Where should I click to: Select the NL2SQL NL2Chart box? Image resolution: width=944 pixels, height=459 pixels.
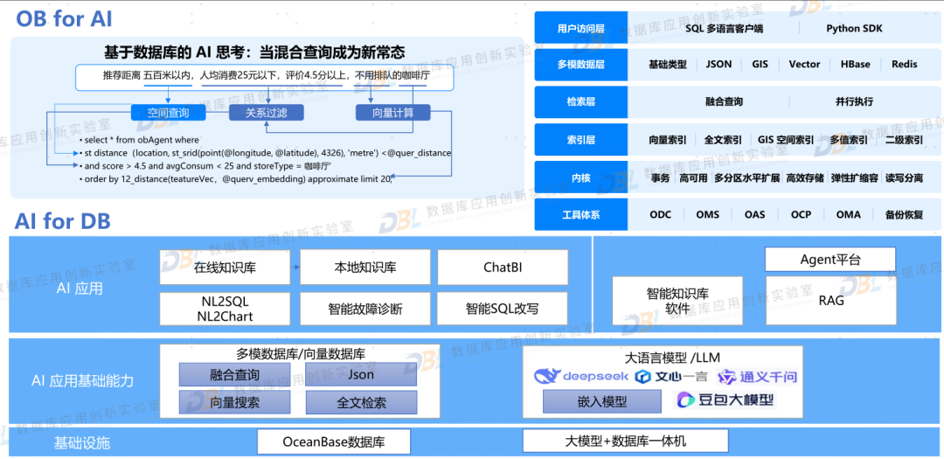coord(225,309)
